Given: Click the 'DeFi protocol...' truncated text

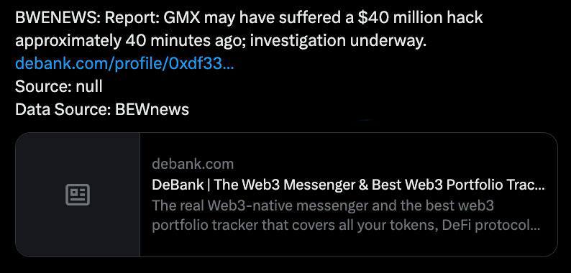Looking at the screenshot, I should pos(491,226).
